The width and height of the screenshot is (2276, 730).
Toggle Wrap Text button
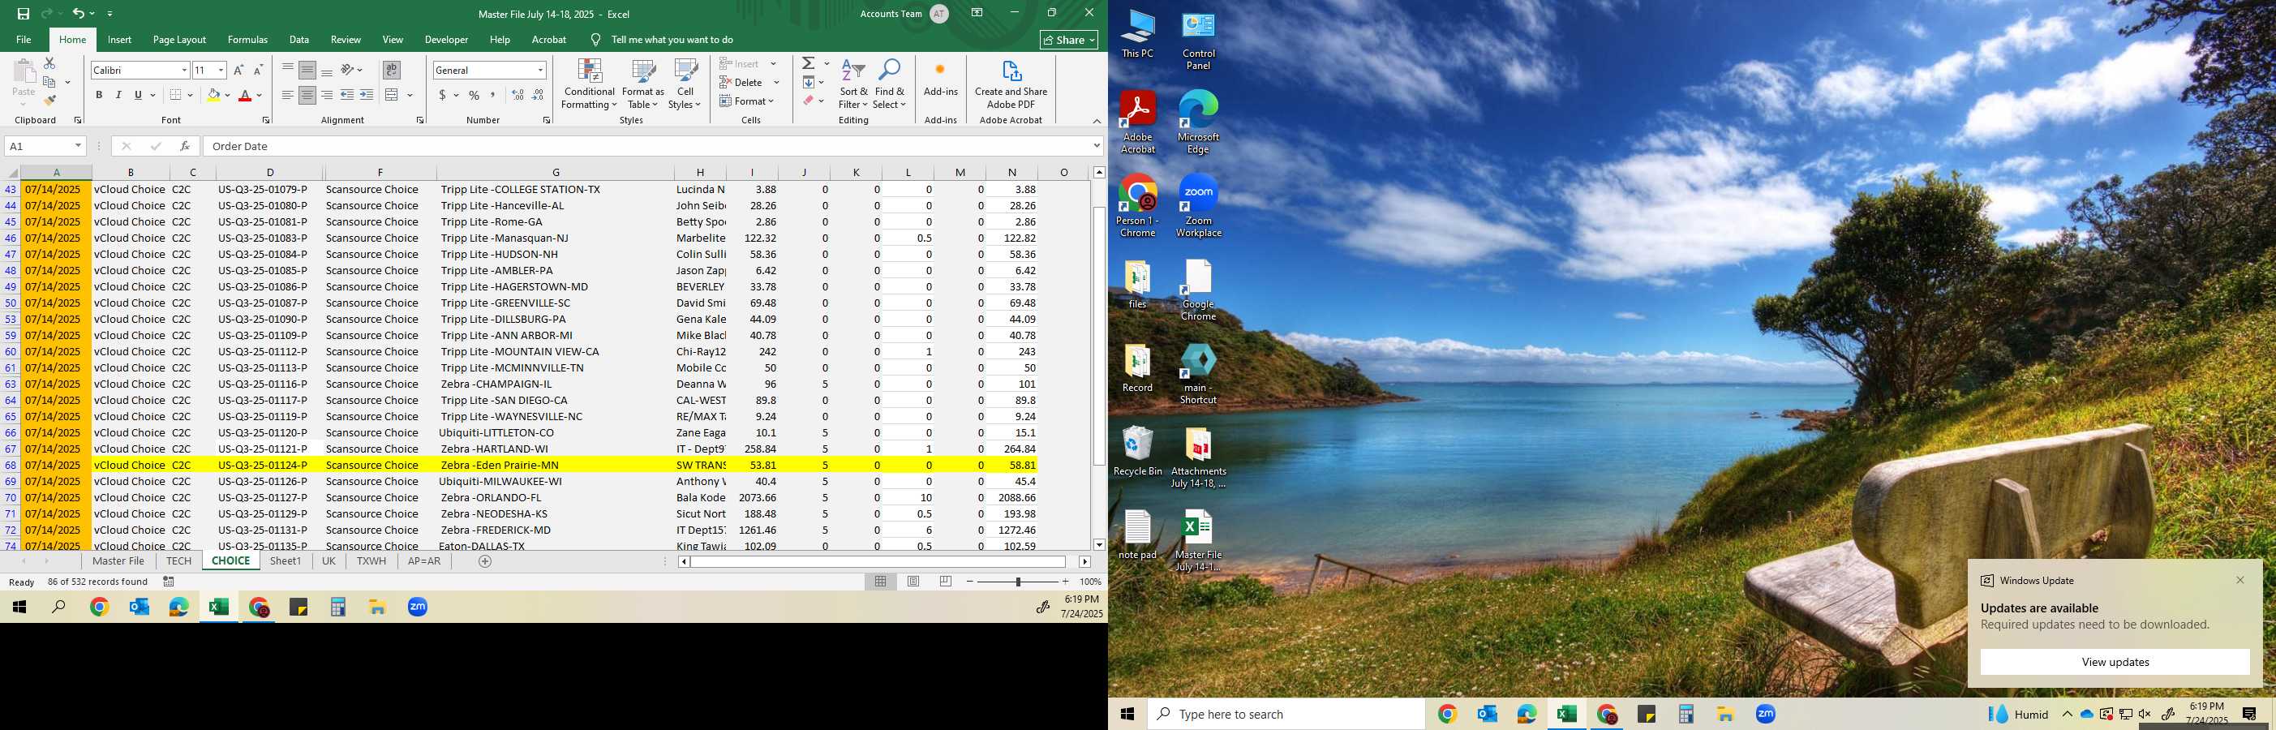(x=392, y=70)
